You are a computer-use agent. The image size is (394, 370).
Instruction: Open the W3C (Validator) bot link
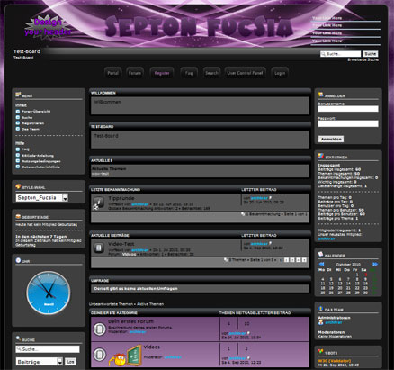point(335,361)
